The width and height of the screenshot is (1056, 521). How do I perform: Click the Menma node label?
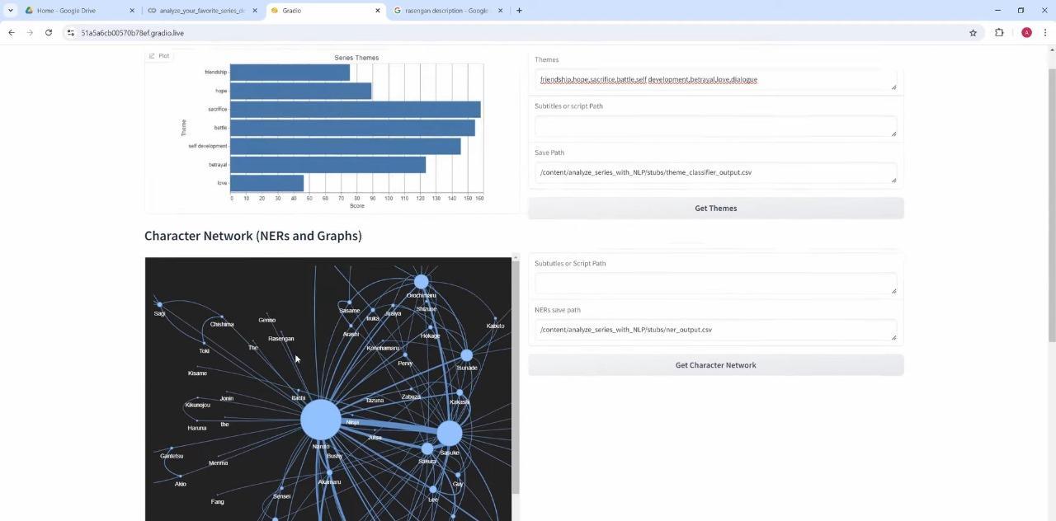pos(218,463)
